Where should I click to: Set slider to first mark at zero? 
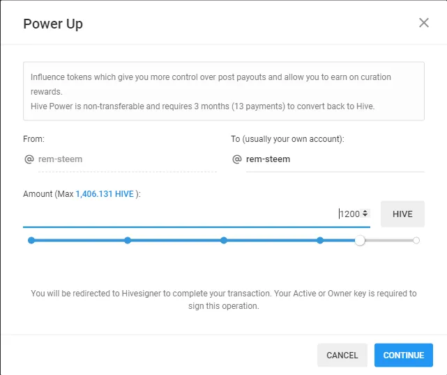[x=31, y=241]
